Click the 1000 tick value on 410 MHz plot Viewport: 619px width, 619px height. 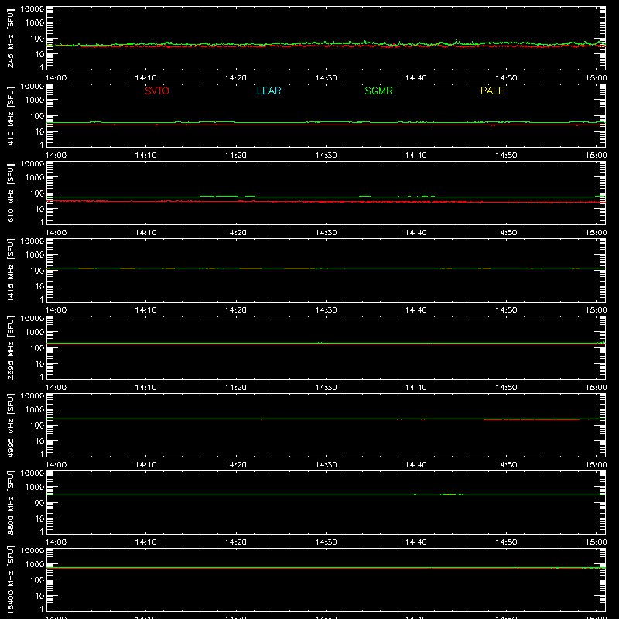[x=35, y=101]
